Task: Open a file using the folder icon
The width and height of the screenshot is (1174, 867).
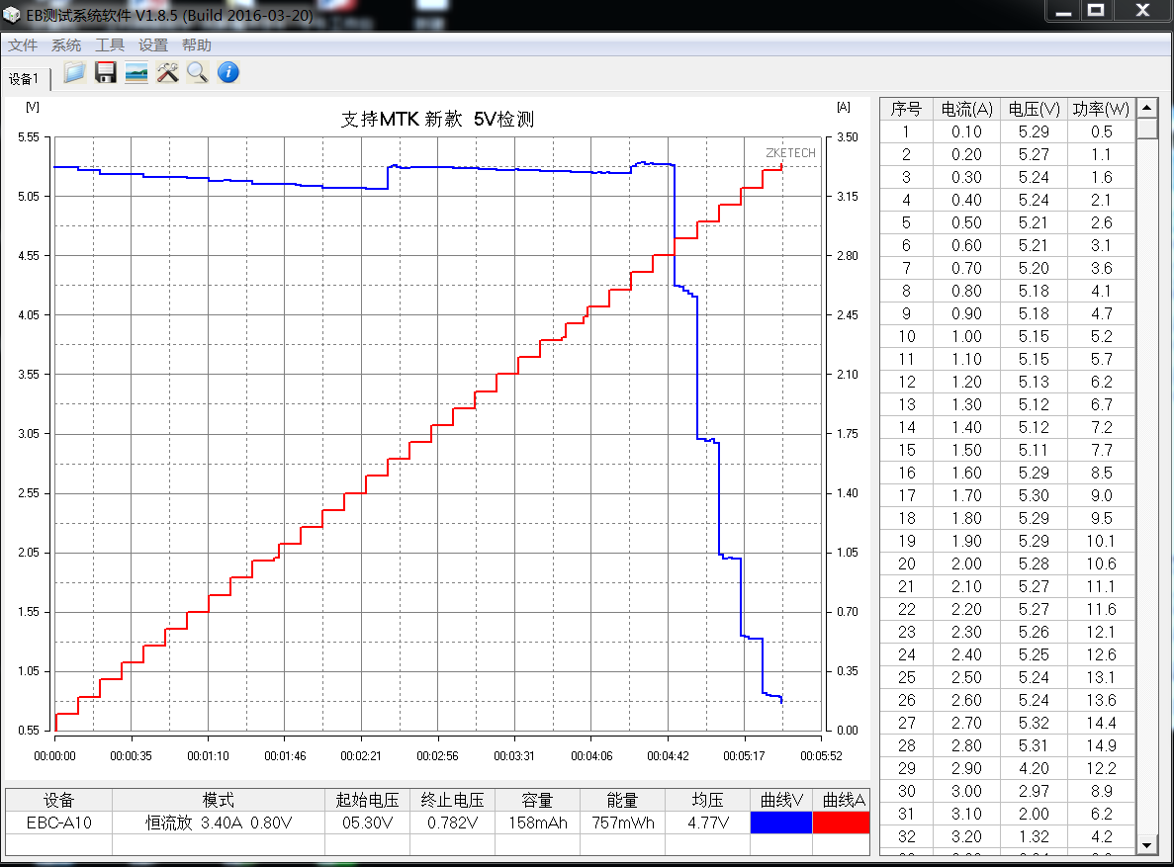Action: [74, 72]
